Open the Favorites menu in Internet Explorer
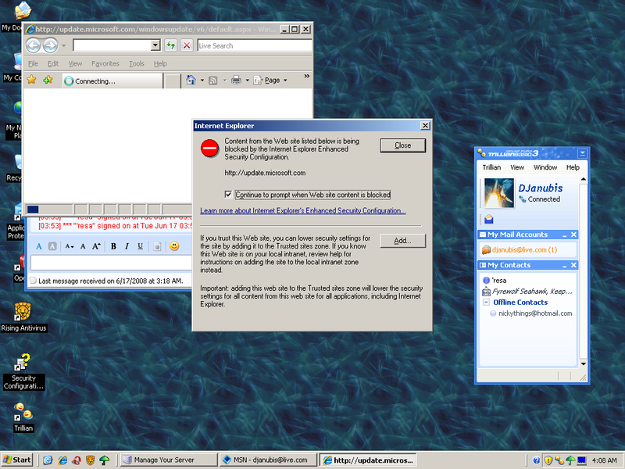This screenshot has width=625, height=469. click(x=105, y=63)
